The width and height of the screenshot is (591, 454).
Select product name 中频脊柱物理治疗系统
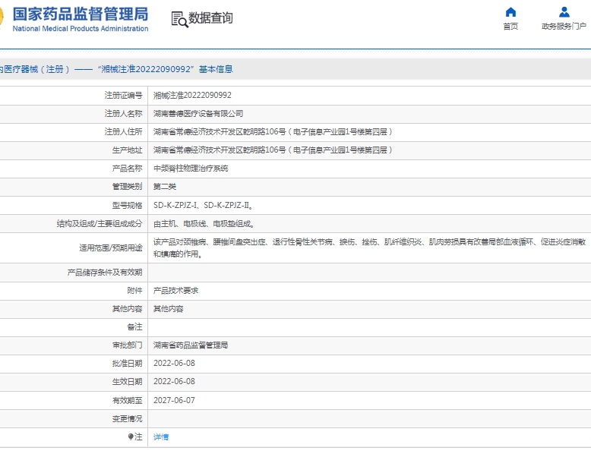[191, 169]
